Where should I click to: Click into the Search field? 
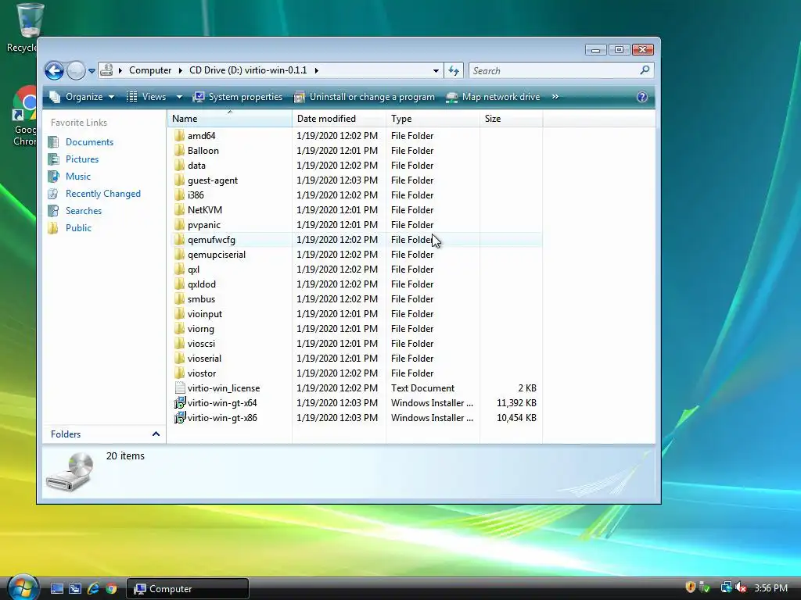[555, 70]
